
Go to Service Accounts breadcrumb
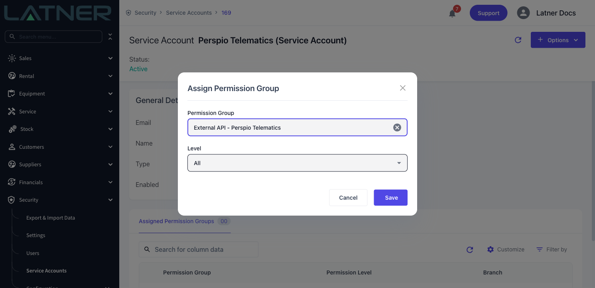pyautogui.click(x=189, y=13)
